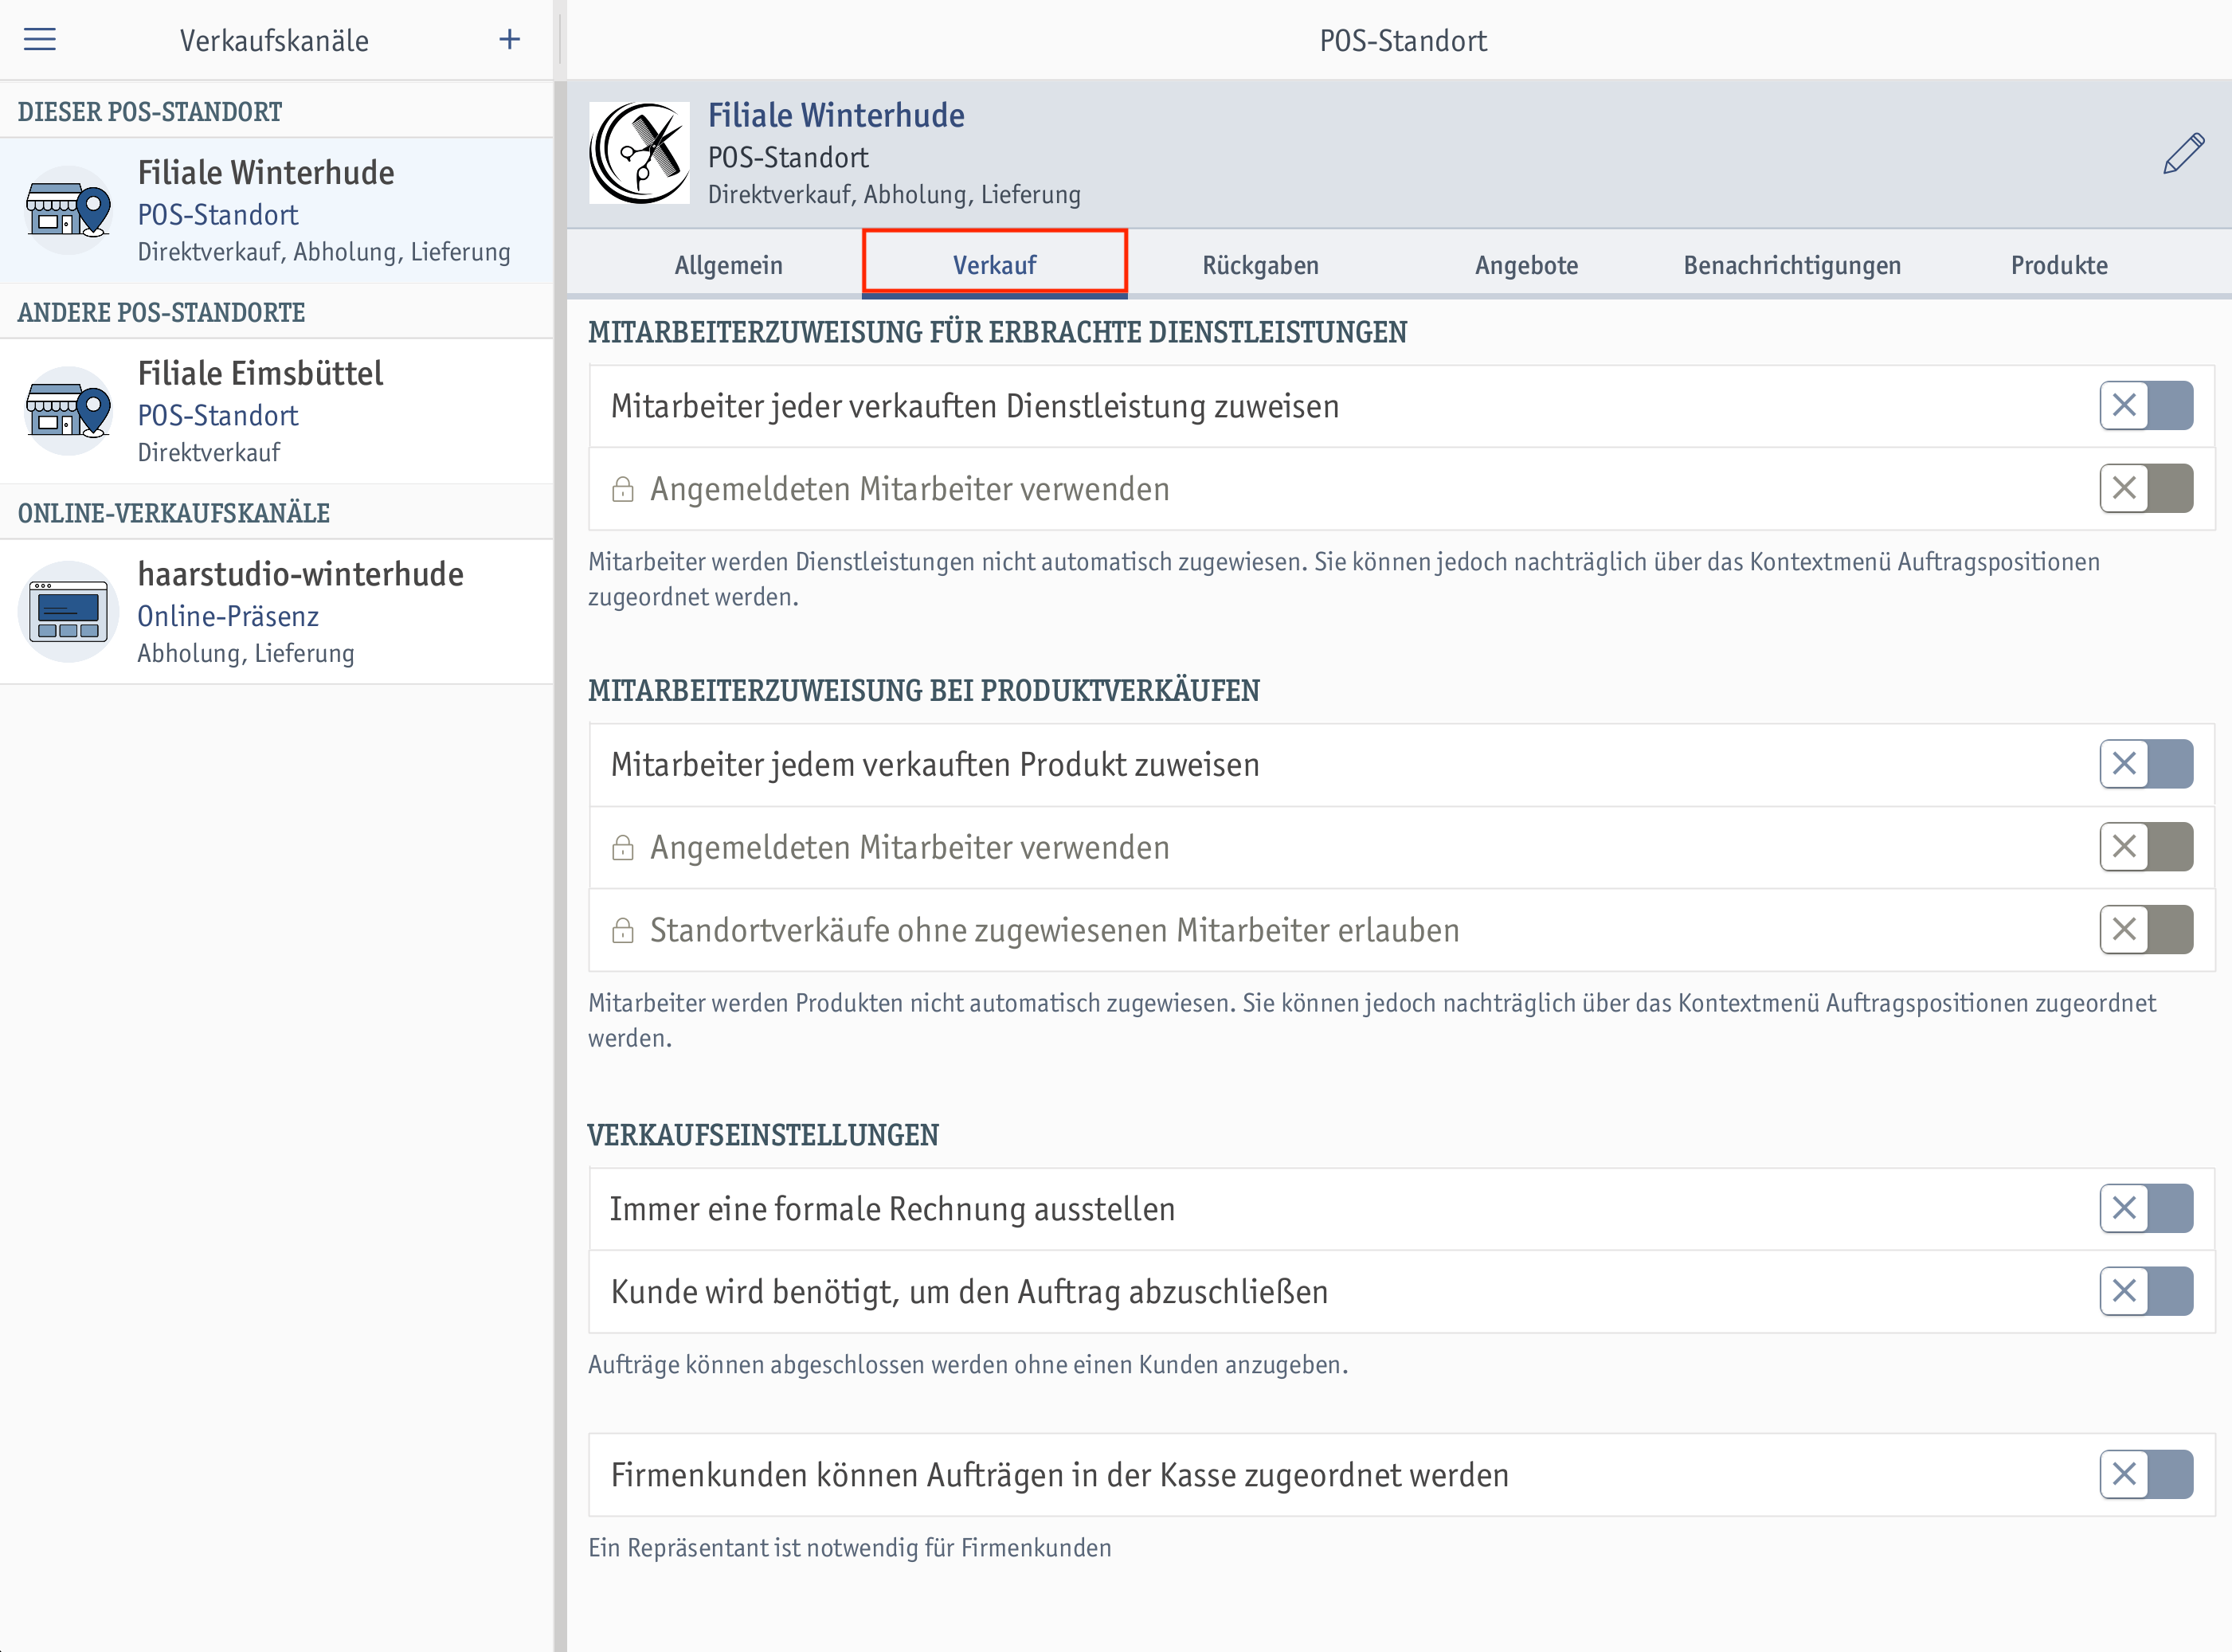This screenshot has width=2232, height=1652.
Task: Select Filiale Winterhude in the sidebar
Action: point(276,211)
